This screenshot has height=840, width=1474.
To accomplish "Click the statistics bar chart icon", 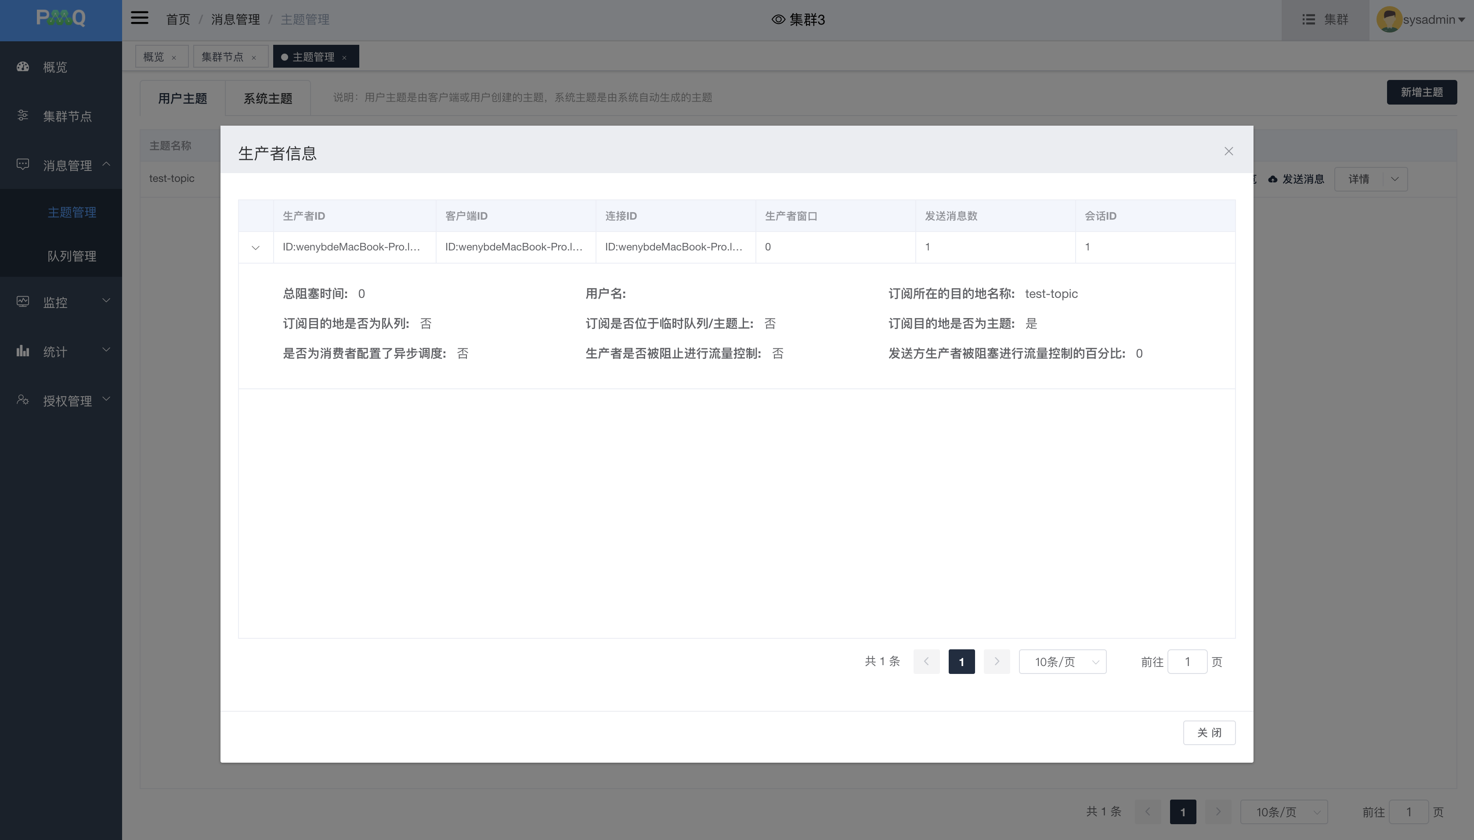I will point(23,351).
